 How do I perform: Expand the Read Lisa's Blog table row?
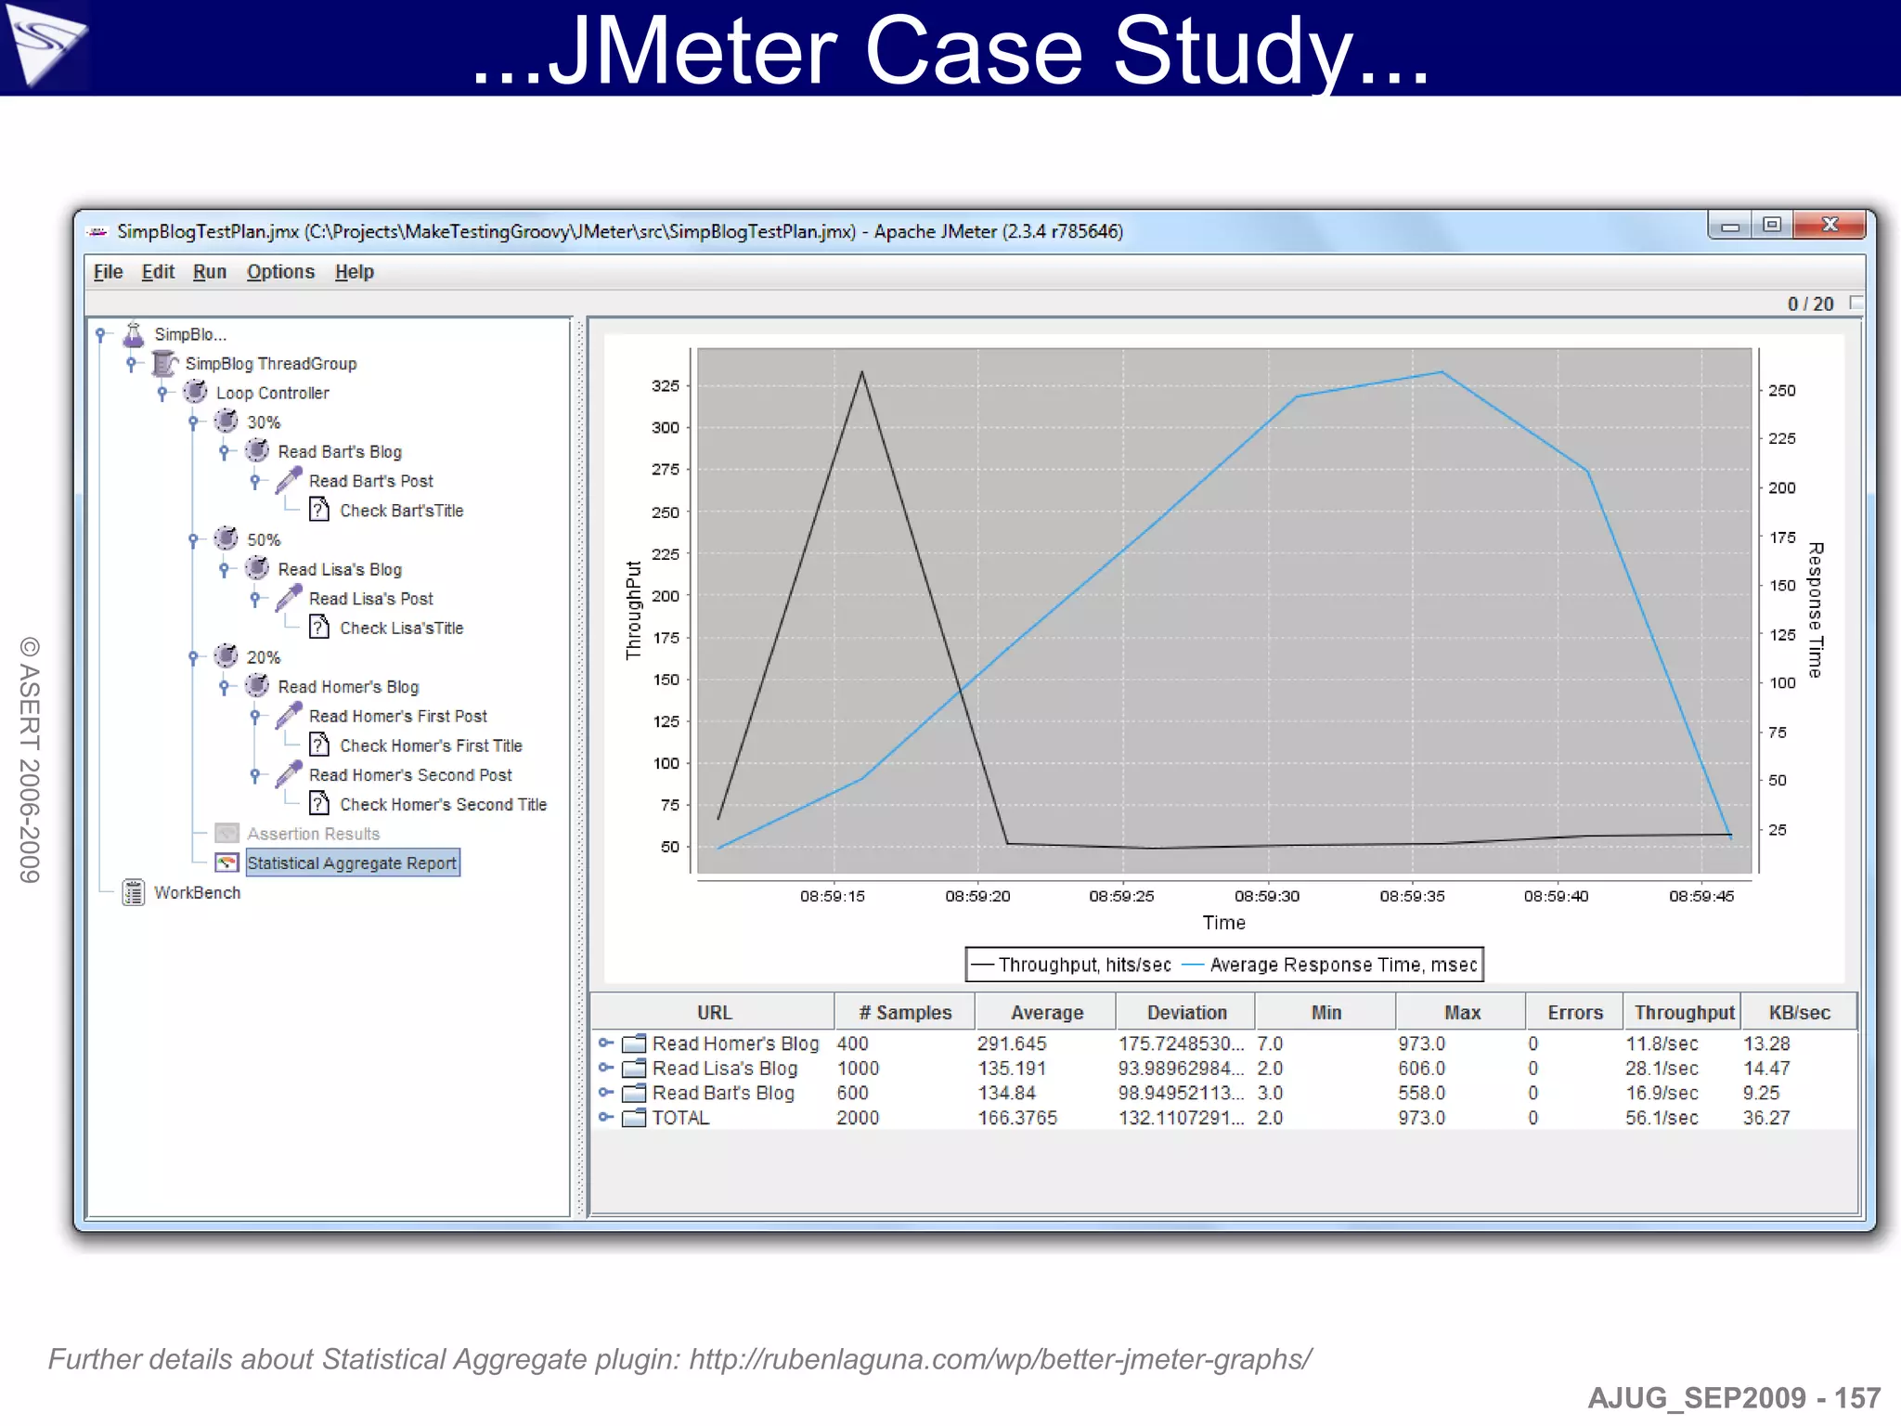tap(605, 1068)
